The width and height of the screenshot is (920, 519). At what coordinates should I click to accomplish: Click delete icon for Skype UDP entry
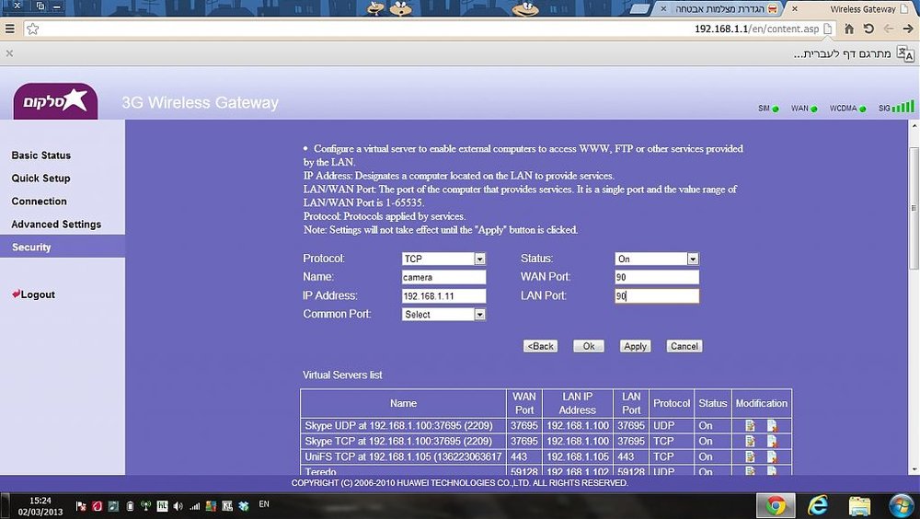click(x=772, y=426)
